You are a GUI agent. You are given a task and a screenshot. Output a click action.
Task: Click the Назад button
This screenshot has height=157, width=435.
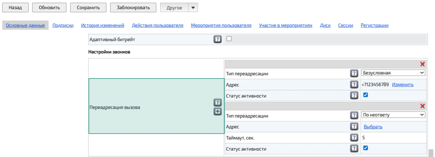coord(15,8)
